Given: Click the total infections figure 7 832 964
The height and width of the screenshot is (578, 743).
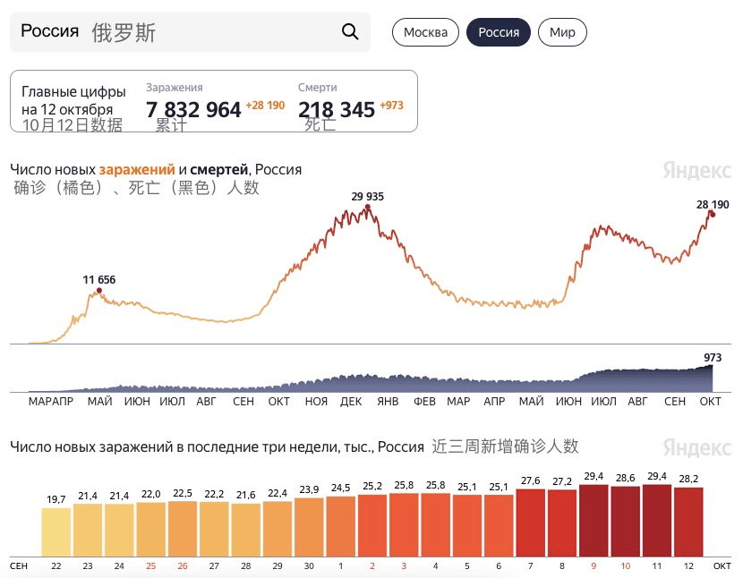Looking at the screenshot, I should click(193, 110).
